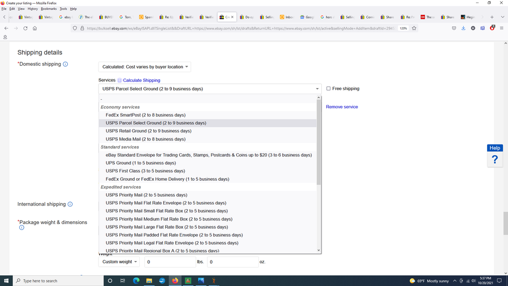
Task: Click the Remove service link
Action: click(342, 107)
